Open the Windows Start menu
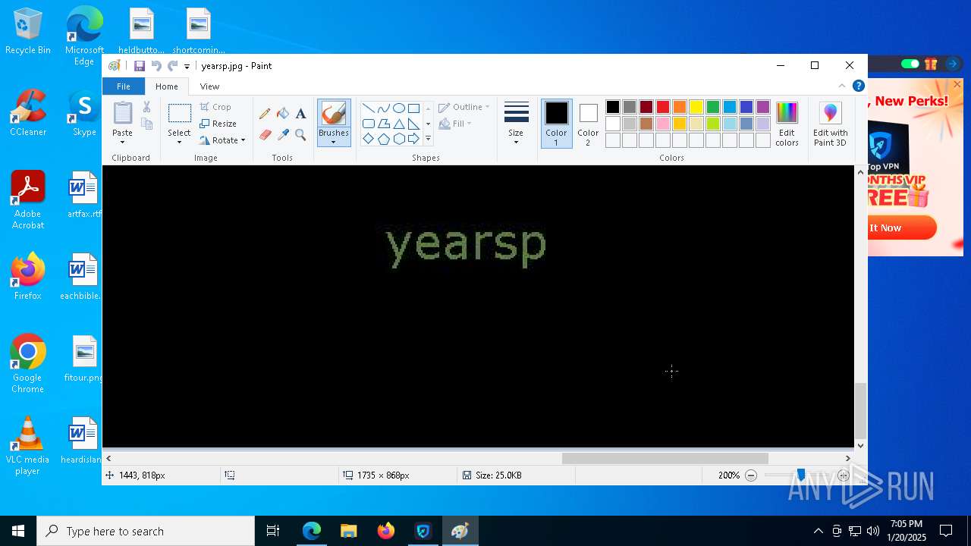971x546 pixels. tap(18, 531)
